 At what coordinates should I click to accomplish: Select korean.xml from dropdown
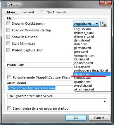coord(92,67)
